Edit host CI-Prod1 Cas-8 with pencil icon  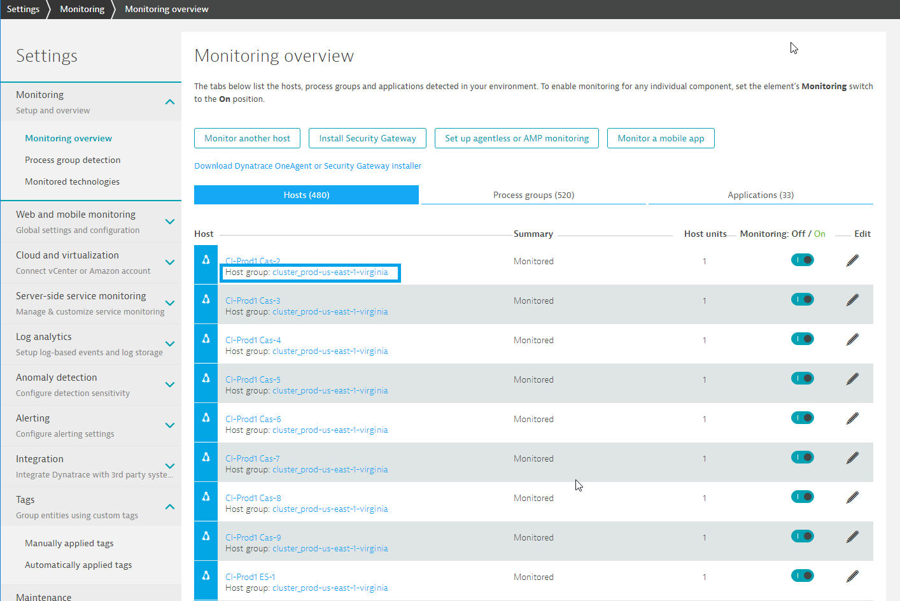[x=853, y=497]
